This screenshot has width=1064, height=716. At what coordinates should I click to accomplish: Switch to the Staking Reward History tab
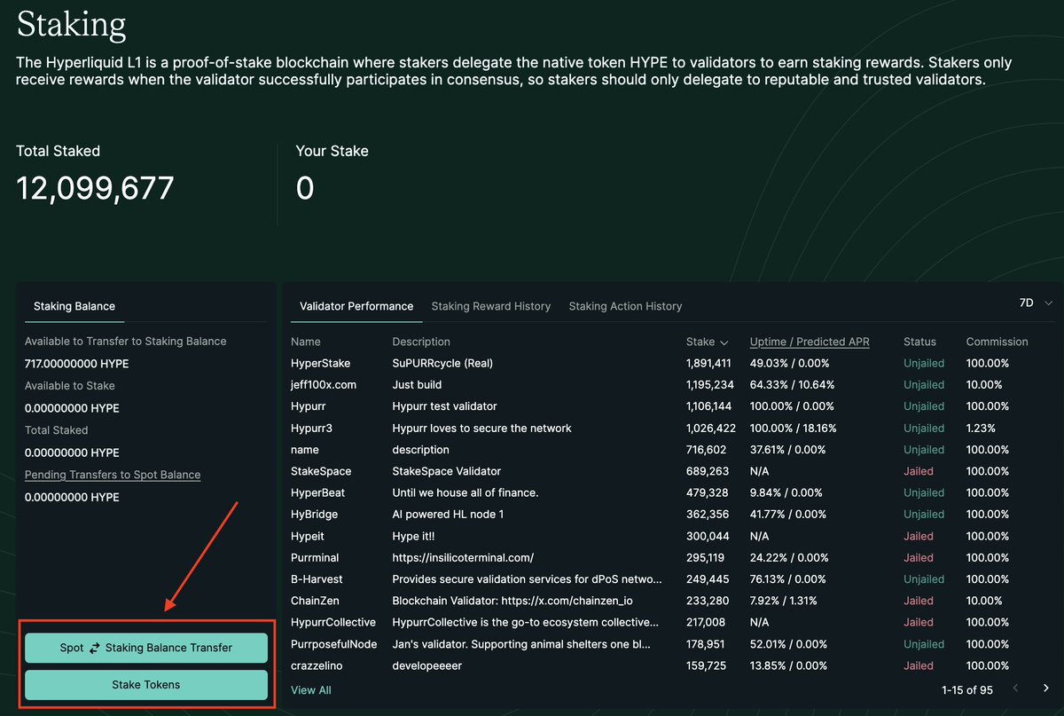tap(490, 305)
